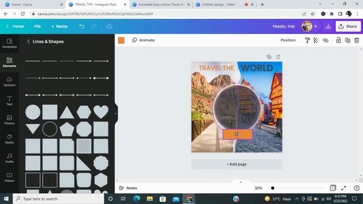Click the Add page button

coord(237,164)
